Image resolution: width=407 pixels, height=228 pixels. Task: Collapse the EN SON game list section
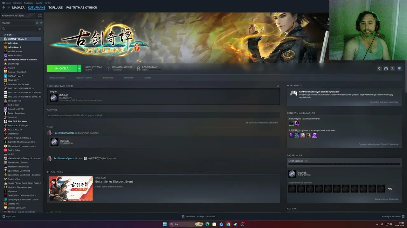click(x=9, y=35)
